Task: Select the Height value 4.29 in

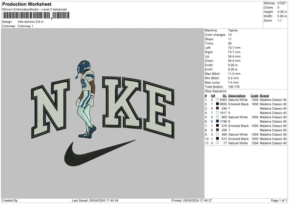Action: [282, 12]
